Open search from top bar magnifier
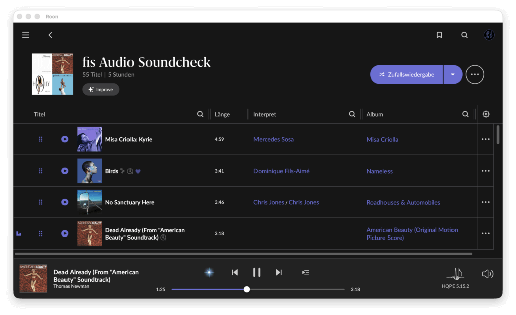Image resolution: width=516 pixels, height=315 pixels. click(464, 35)
